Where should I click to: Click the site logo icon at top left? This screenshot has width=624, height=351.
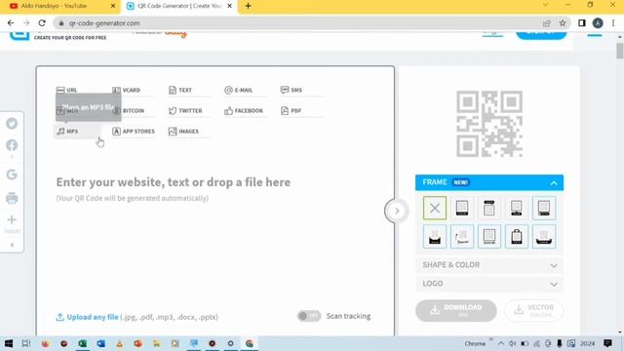coord(19,36)
